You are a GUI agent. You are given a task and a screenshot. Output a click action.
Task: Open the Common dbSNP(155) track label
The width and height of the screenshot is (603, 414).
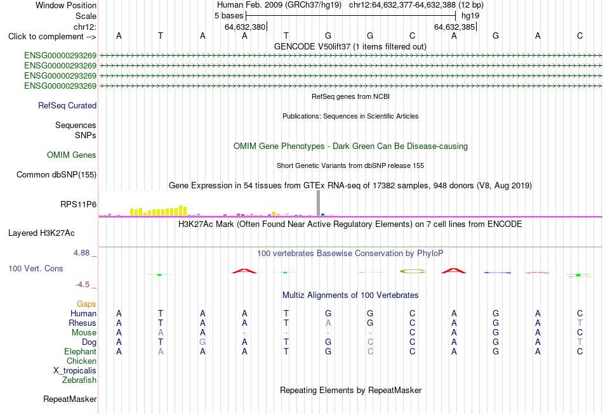(56, 175)
